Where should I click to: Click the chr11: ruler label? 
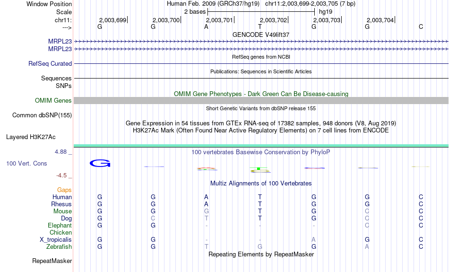(x=63, y=20)
